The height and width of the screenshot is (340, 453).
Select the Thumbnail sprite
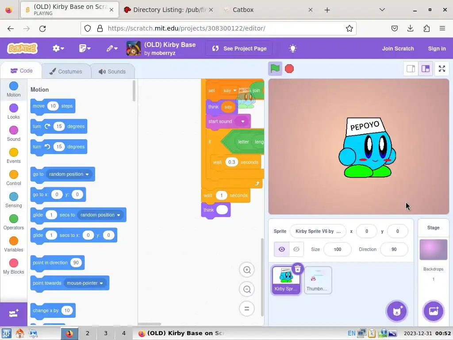[318, 280]
